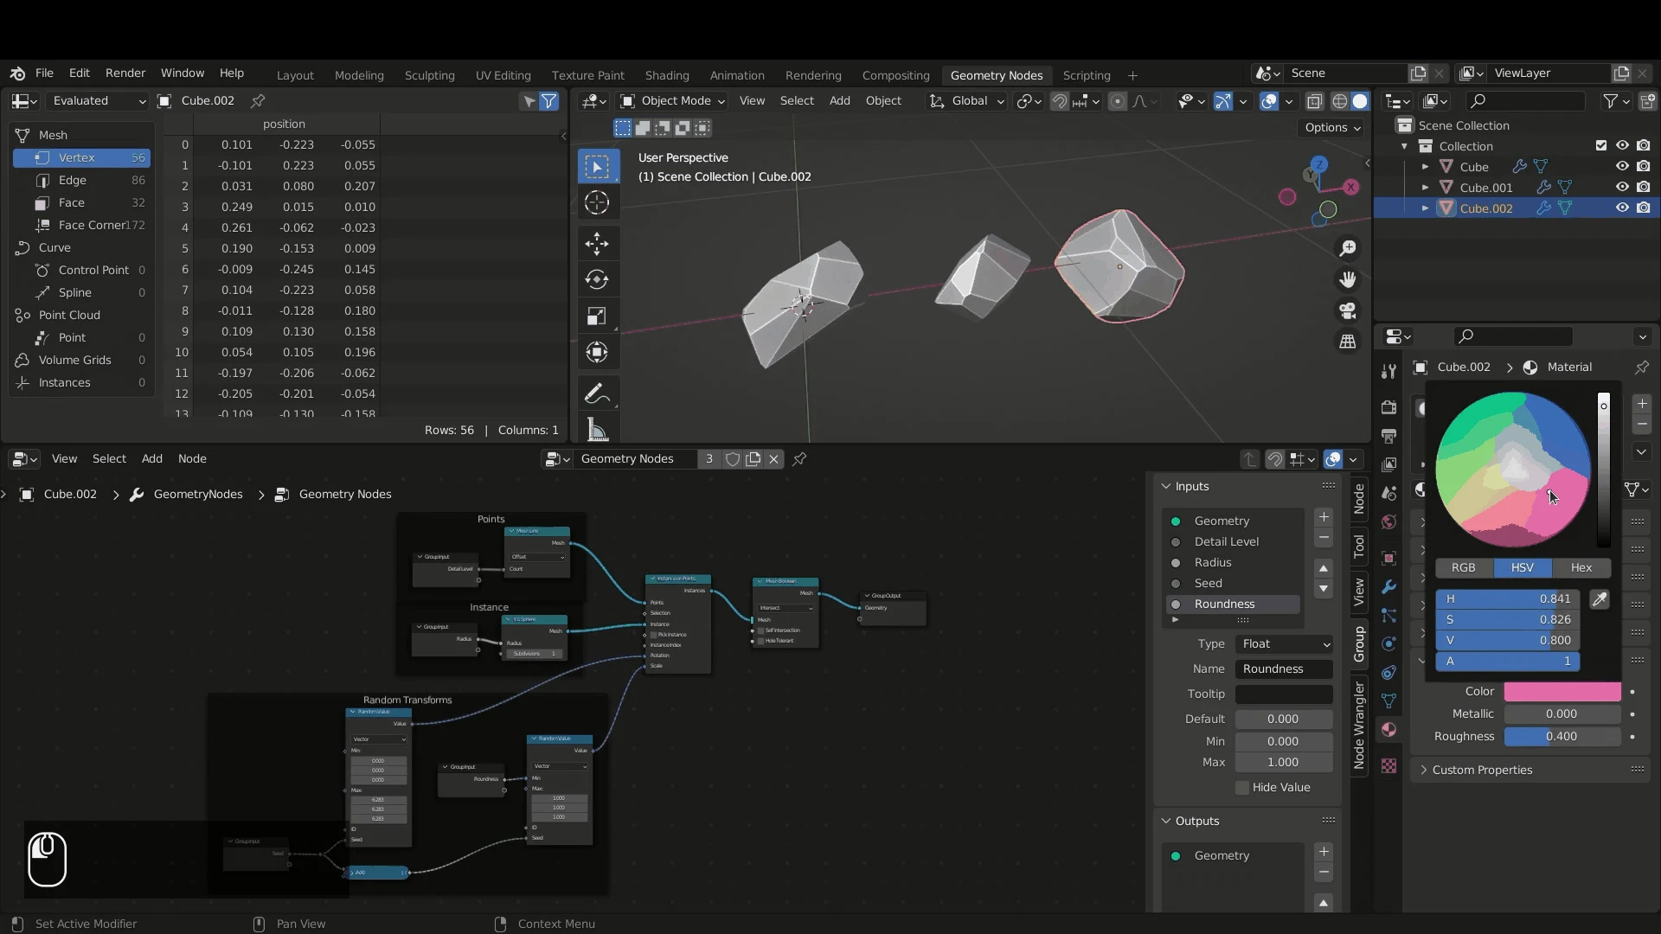Uncheck the Collection exclude checkbox

1601,146
